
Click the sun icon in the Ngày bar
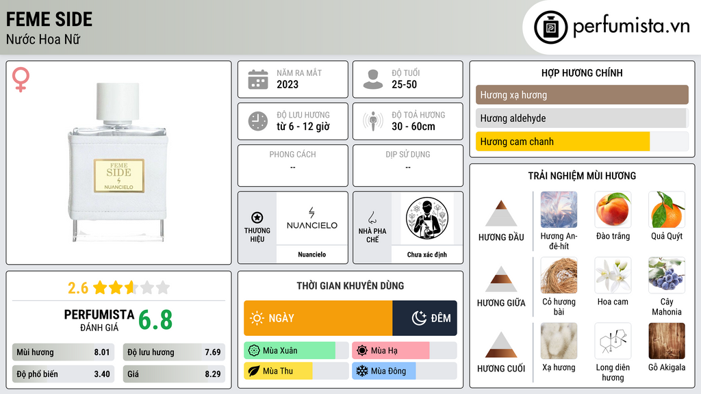tap(257, 318)
